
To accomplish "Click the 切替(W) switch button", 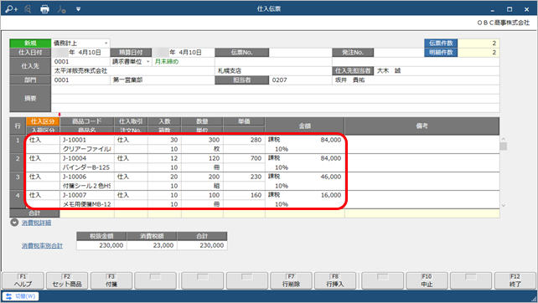I will point(20,296).
